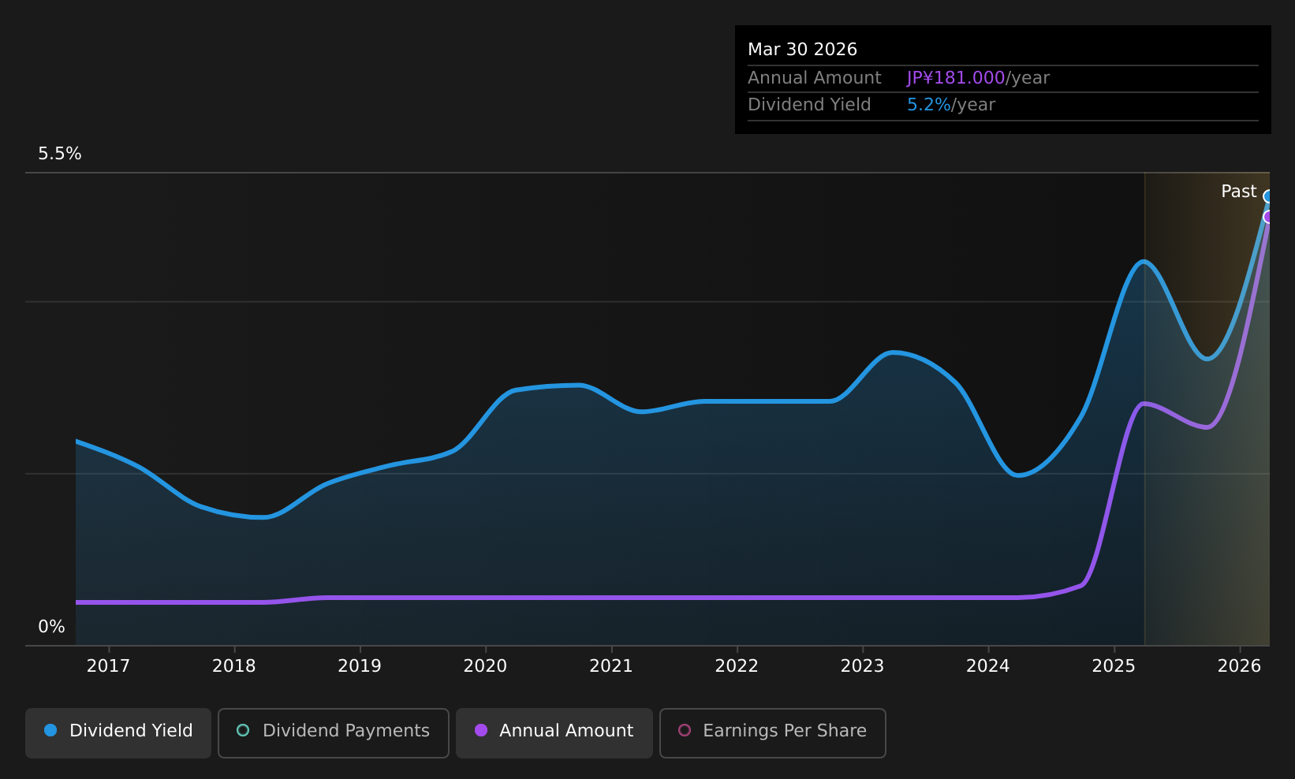The width and height of the screenshot is (1295, 779).
Task: Click the 5.2% dividend yield value
Action: 929,105
